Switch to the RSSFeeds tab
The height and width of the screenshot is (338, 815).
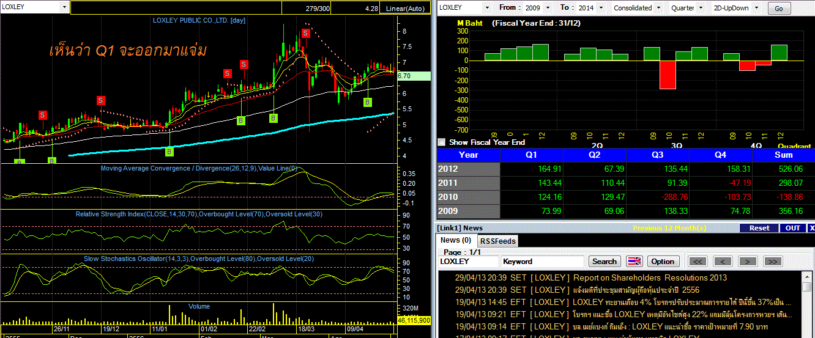pos(497,241)
